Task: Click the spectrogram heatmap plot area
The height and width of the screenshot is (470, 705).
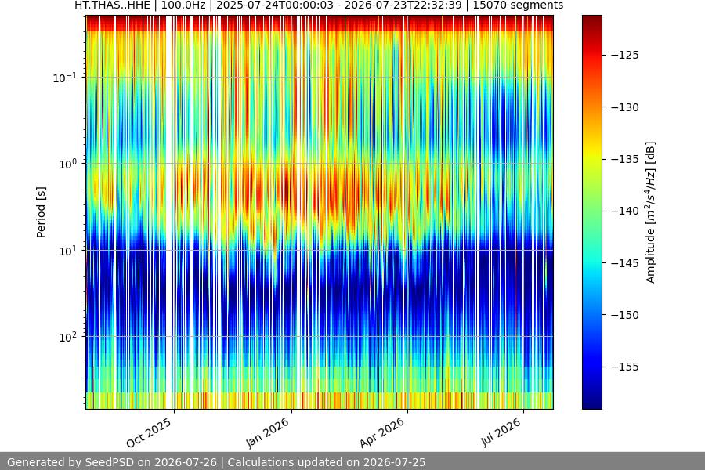Action: click(320, 212)
